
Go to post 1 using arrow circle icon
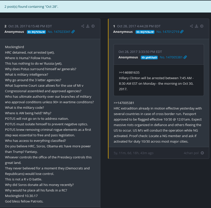pos(202,26)
